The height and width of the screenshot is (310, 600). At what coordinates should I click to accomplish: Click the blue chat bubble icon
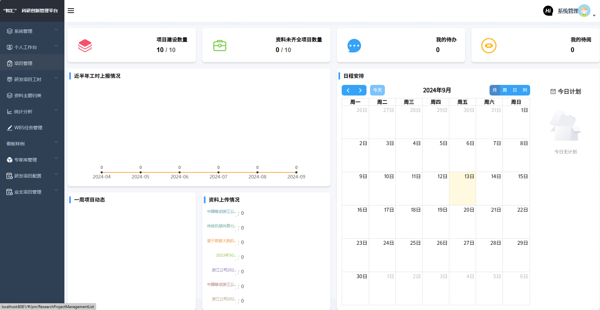click(x=354, y=46)
